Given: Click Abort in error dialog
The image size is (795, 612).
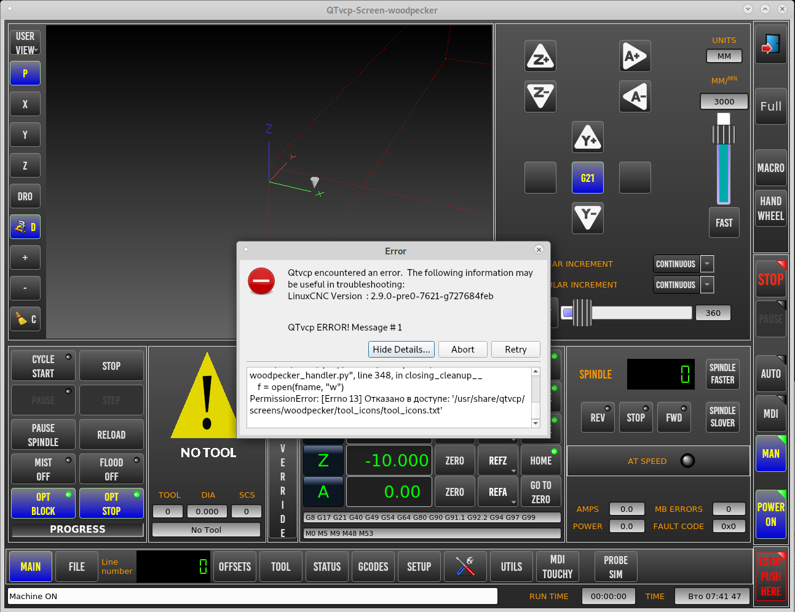Looking at the screenshot, I should [x=463, y=349].
